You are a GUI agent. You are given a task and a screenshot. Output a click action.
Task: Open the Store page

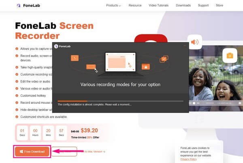(220, 5)
